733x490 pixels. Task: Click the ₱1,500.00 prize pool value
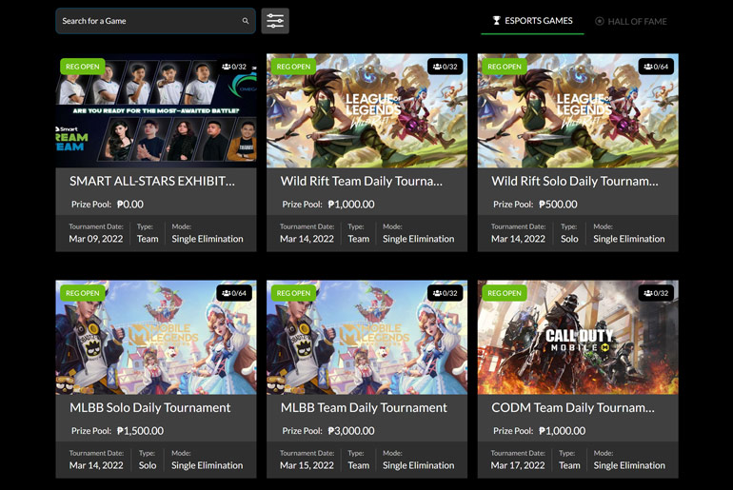140,431
